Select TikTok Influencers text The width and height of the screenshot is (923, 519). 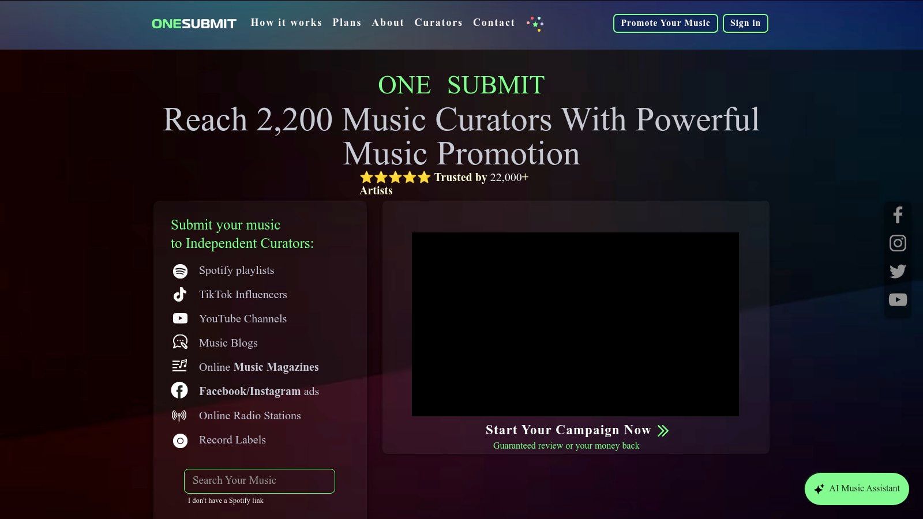(x=243, y=295)
